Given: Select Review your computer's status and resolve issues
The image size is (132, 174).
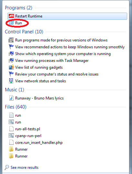Looking at the screenshot, I should pos(57,74).
